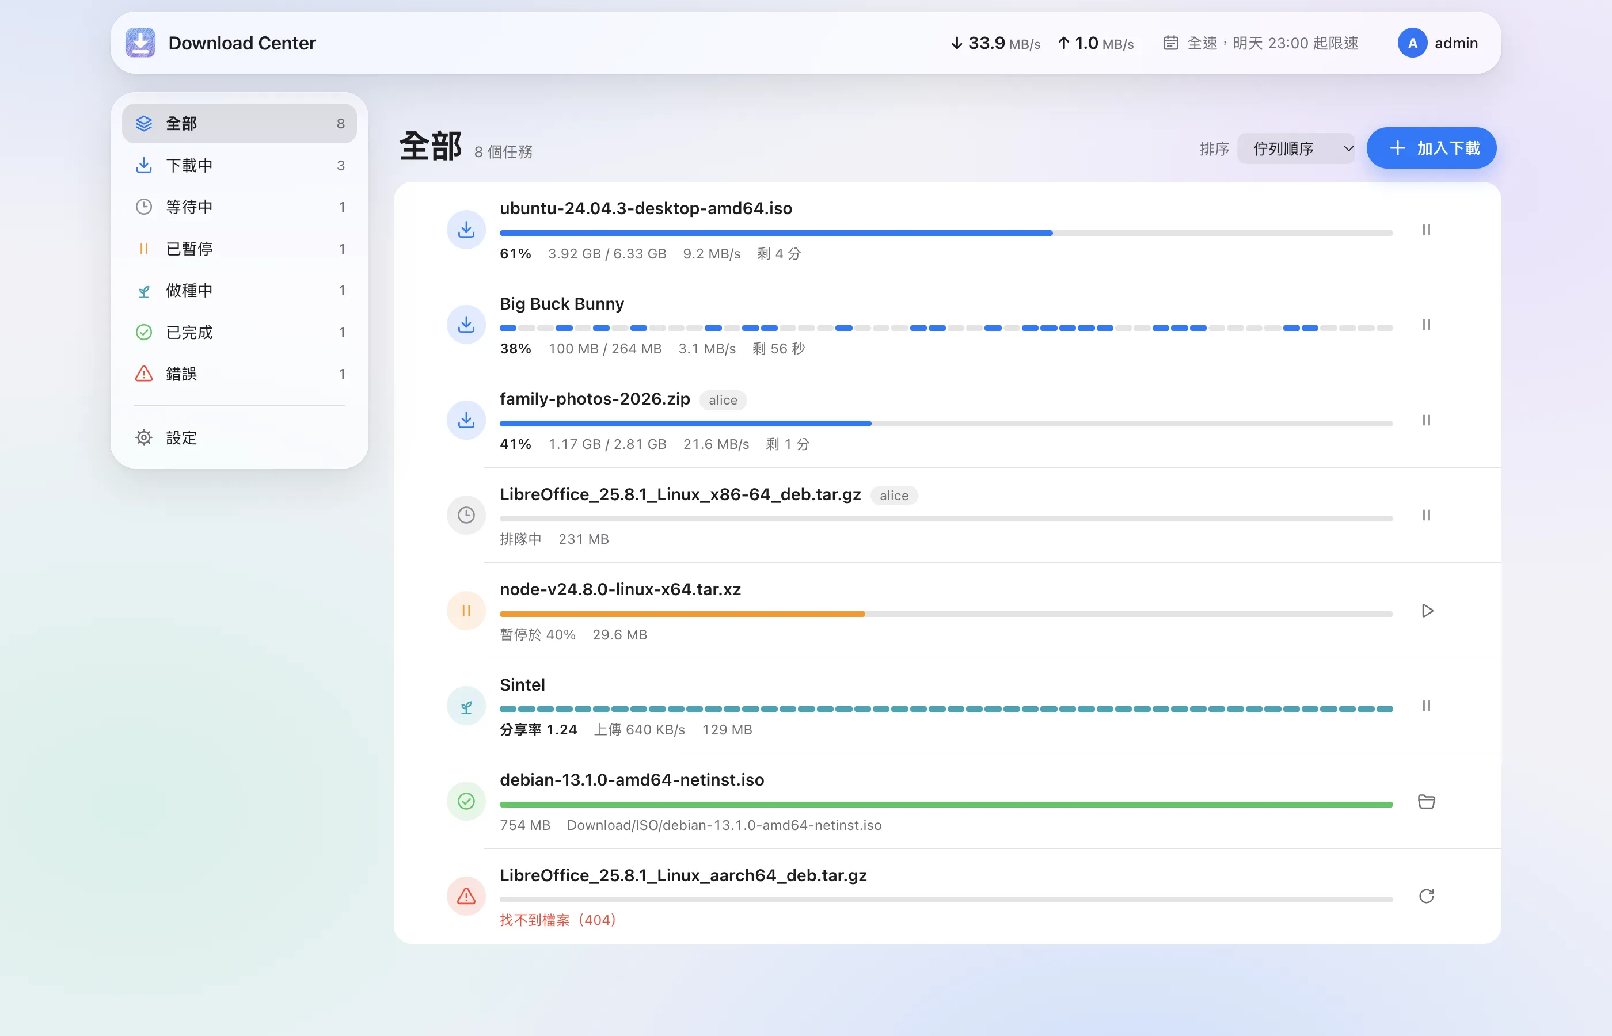This screenshot has height=1036, width=1612.
Task: Click the Download Center app logo icon
Action: pos(140,43)
